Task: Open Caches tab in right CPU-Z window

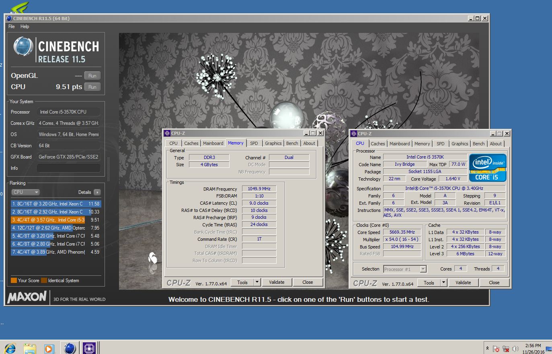Action: [378, 144]
